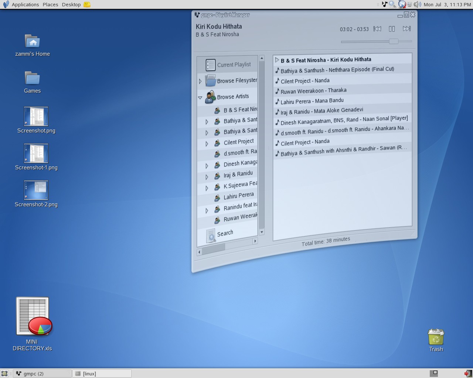Expand the first Bathiya & Santhush artist

click(x=207, y=122)
